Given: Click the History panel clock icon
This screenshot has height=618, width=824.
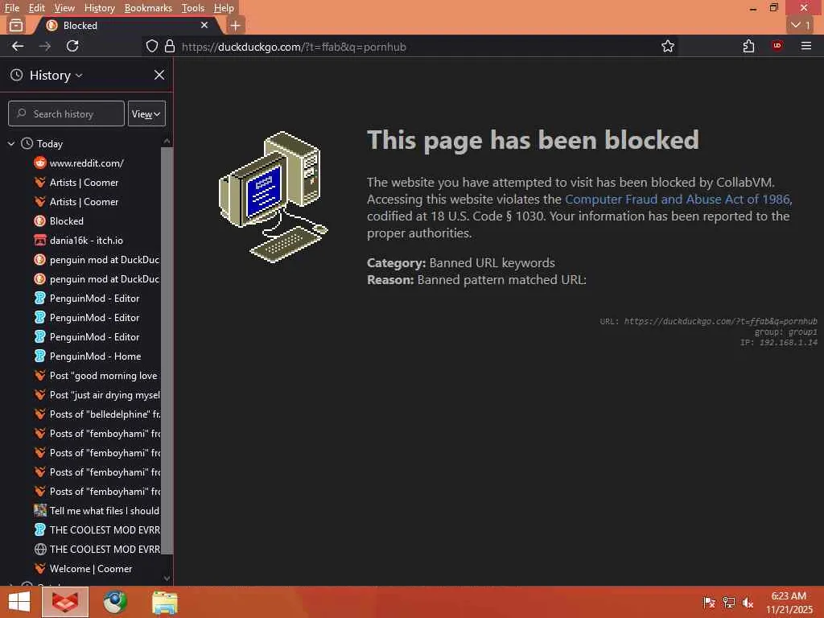Looking at the screenshot, I should coord(17,75).
